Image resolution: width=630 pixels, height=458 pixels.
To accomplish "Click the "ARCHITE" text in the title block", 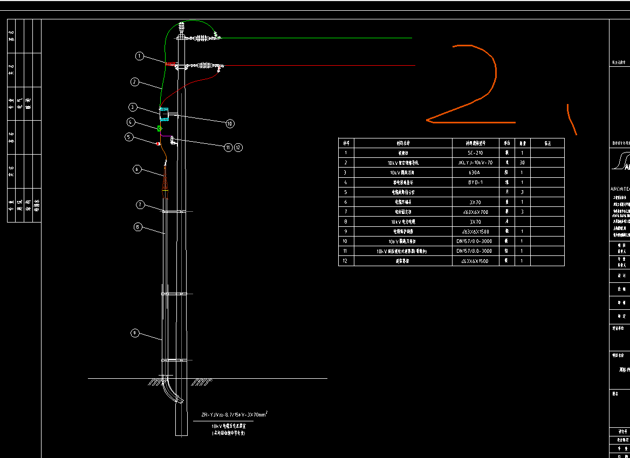I will click(x=620, y=189).
